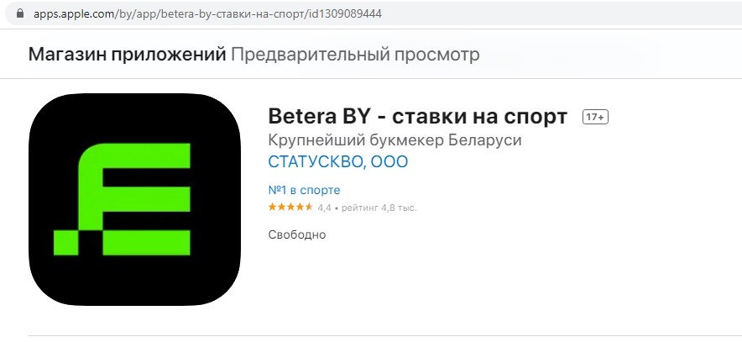Click the 17+ age rating badge
The height and width of the screenshot is (342, 742).
pyautogui.click(x=595, y=118)
